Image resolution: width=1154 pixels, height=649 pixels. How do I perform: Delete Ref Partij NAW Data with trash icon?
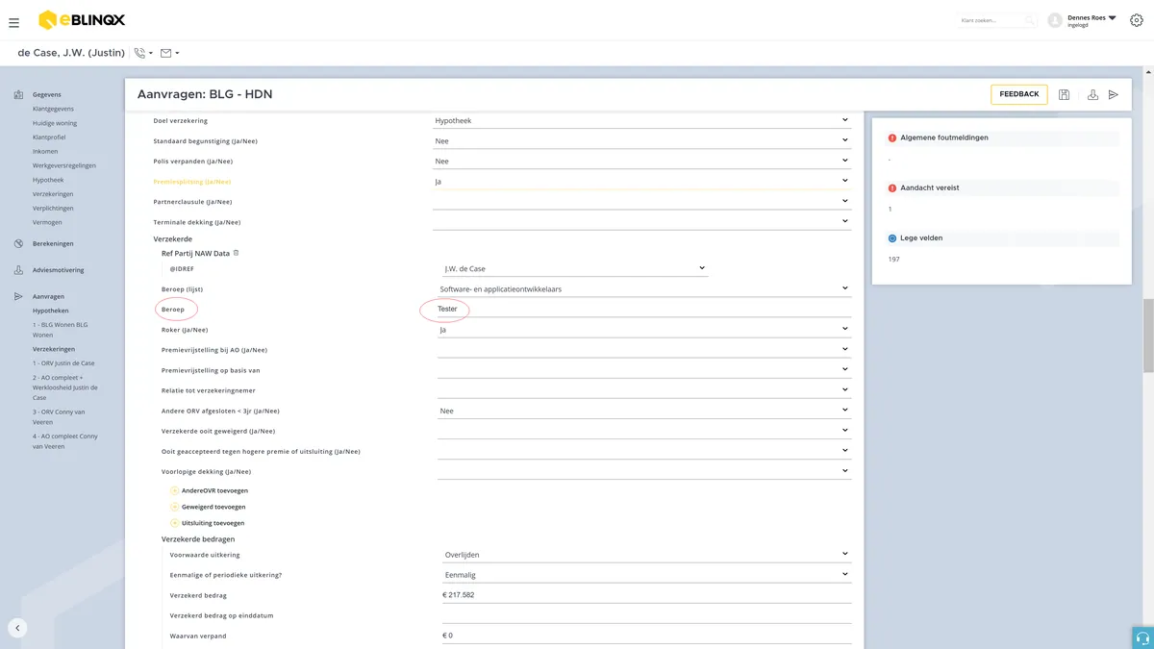click(x=237, y=253)
